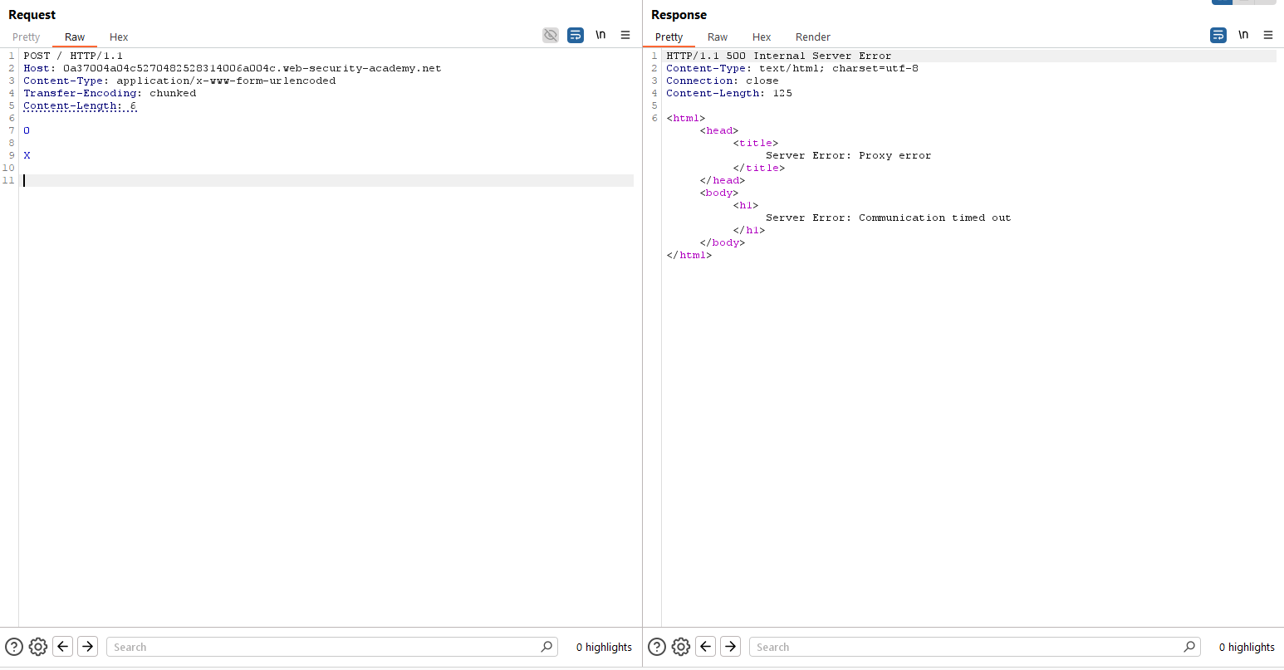
Task: Toggle non-printable \n characters in Response
Action: 1243,35
